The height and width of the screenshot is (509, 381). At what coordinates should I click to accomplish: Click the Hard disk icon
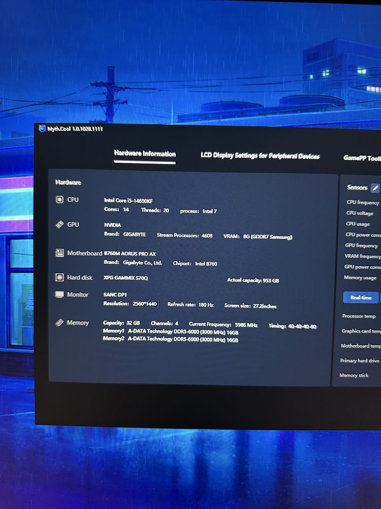tap(59, 277)
